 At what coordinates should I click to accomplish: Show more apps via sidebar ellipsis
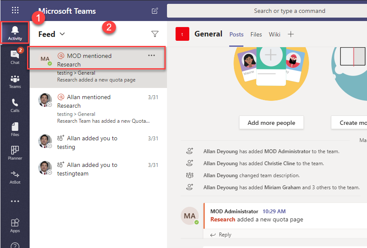point(15,201)
